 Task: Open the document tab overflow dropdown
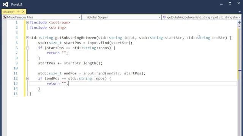pyautogui.click(x=240, y=12)
